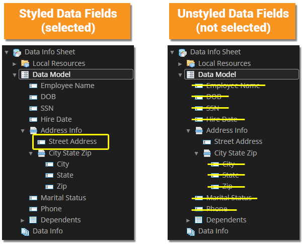The height and width of the screenshot is (244, 304).
Task: Click the Data Model icon in left panel
Action: (25, 74)
